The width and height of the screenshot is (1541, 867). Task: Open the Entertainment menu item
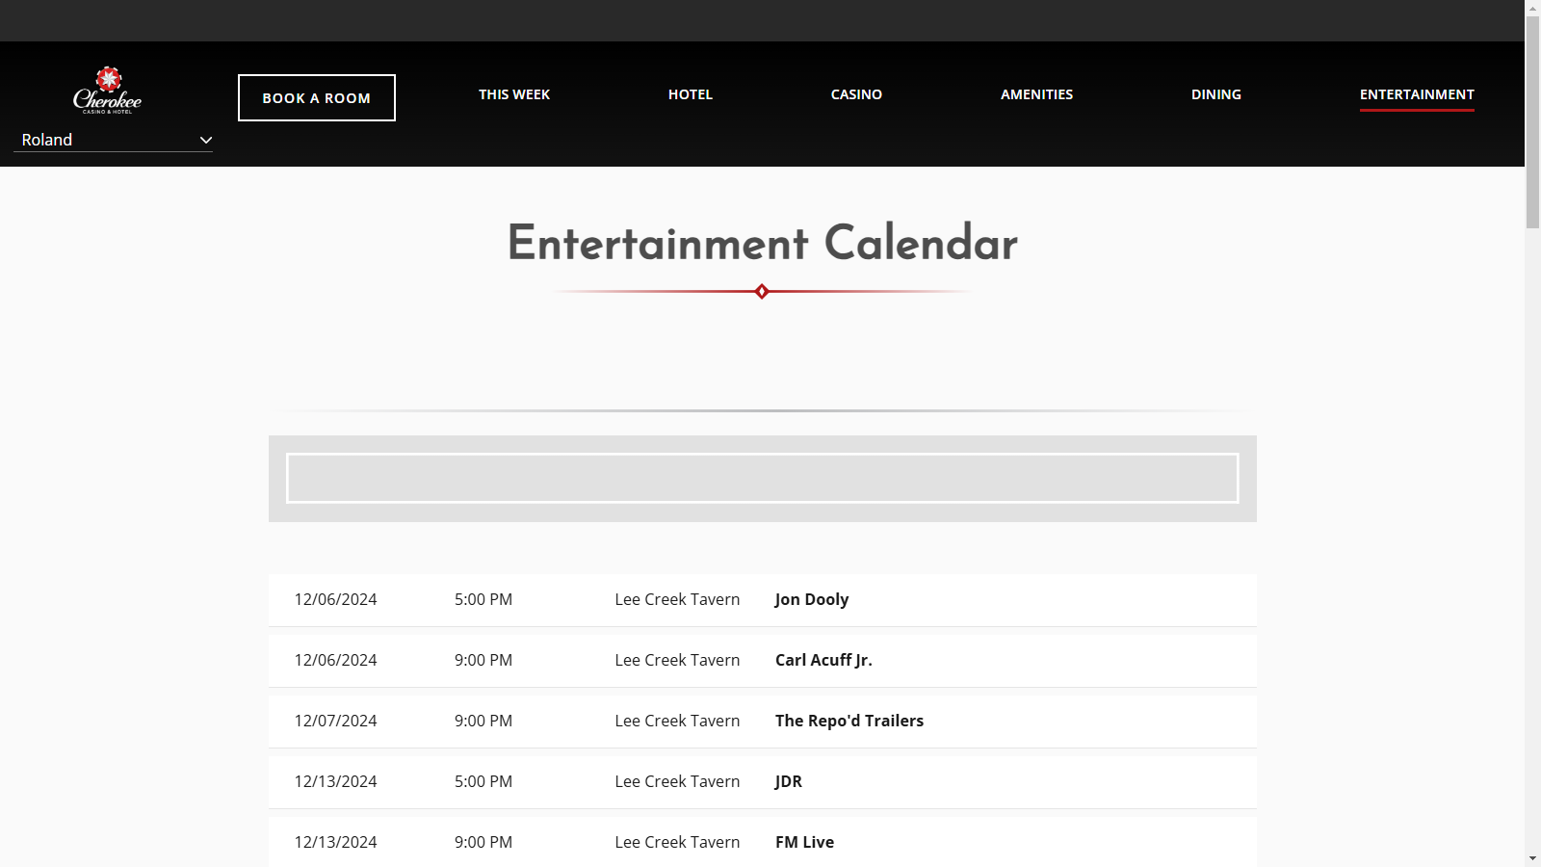pyautogui.click(x=1417, y=94)
